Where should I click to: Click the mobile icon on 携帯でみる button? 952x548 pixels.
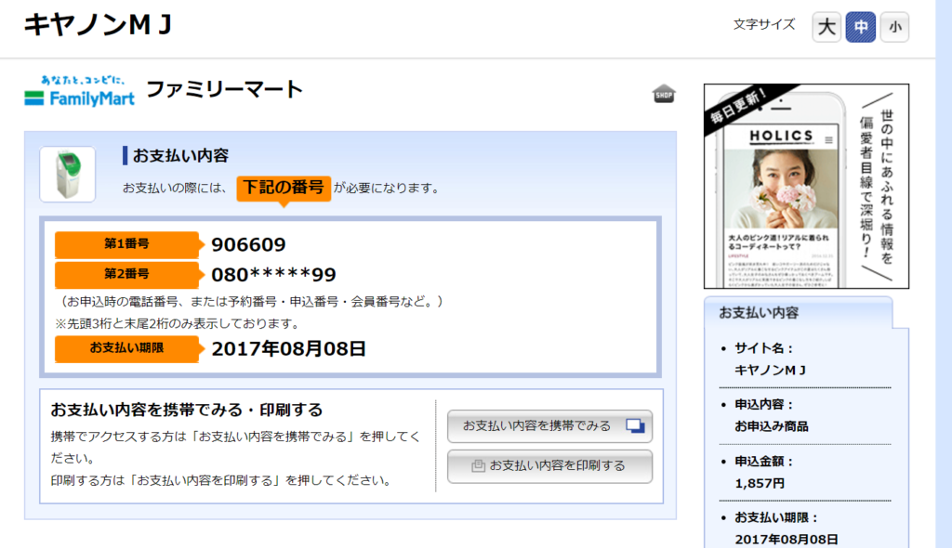click(x=635, y=425)
